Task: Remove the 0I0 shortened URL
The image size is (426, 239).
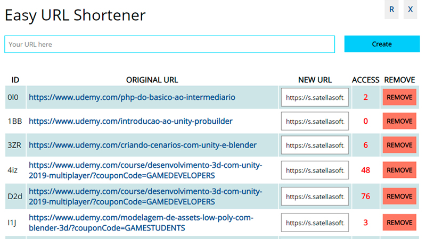Action: click(x=399, y=97)
